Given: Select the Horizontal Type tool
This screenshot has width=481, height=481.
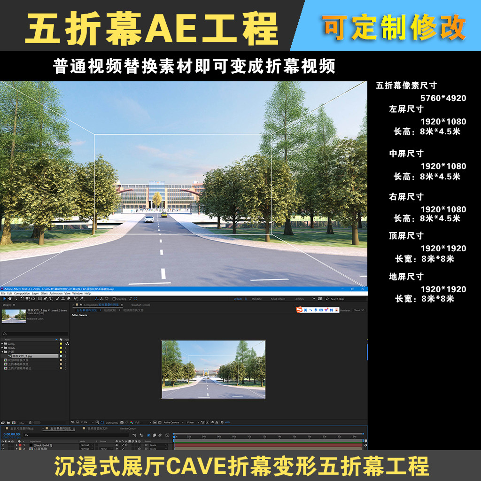Looking at the screenshot, I should [x=51, y=298].
